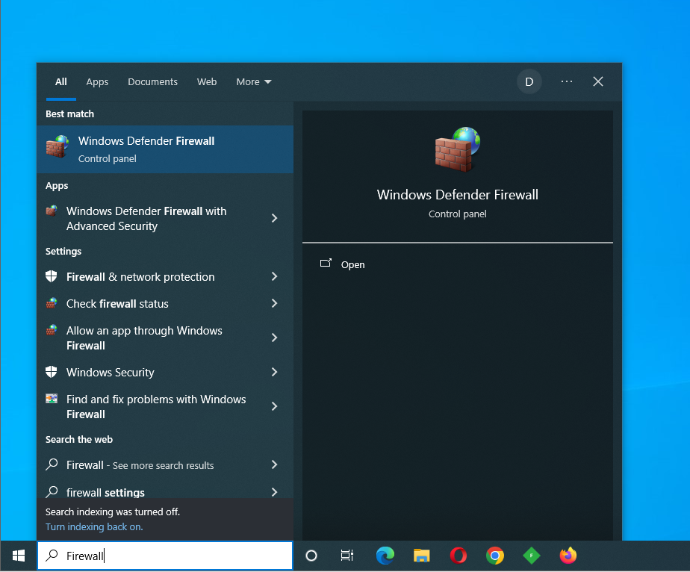Open Firewall & network protection setting
Image resolution: width=690 pixels, height=572 pixels.
point(165,277)
